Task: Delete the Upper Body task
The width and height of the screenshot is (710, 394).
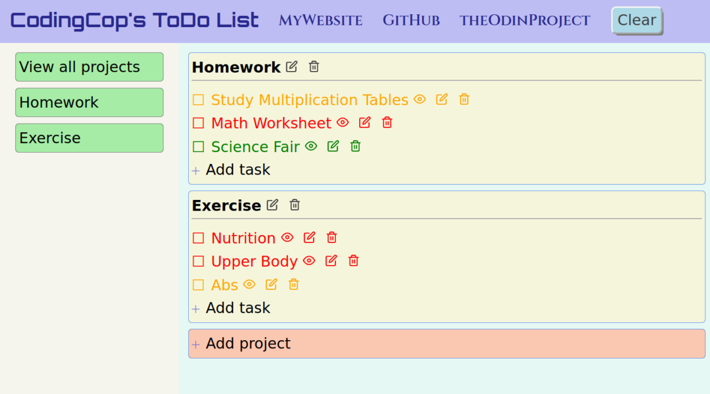Action: (353, 260)
